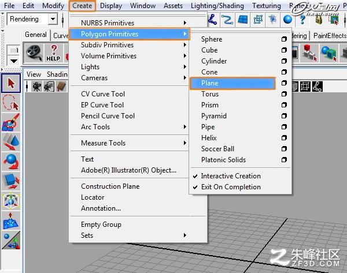The image size is (347, 273).
Task: Click the camera attributes icon in panel toolbar
Action: 49,87
